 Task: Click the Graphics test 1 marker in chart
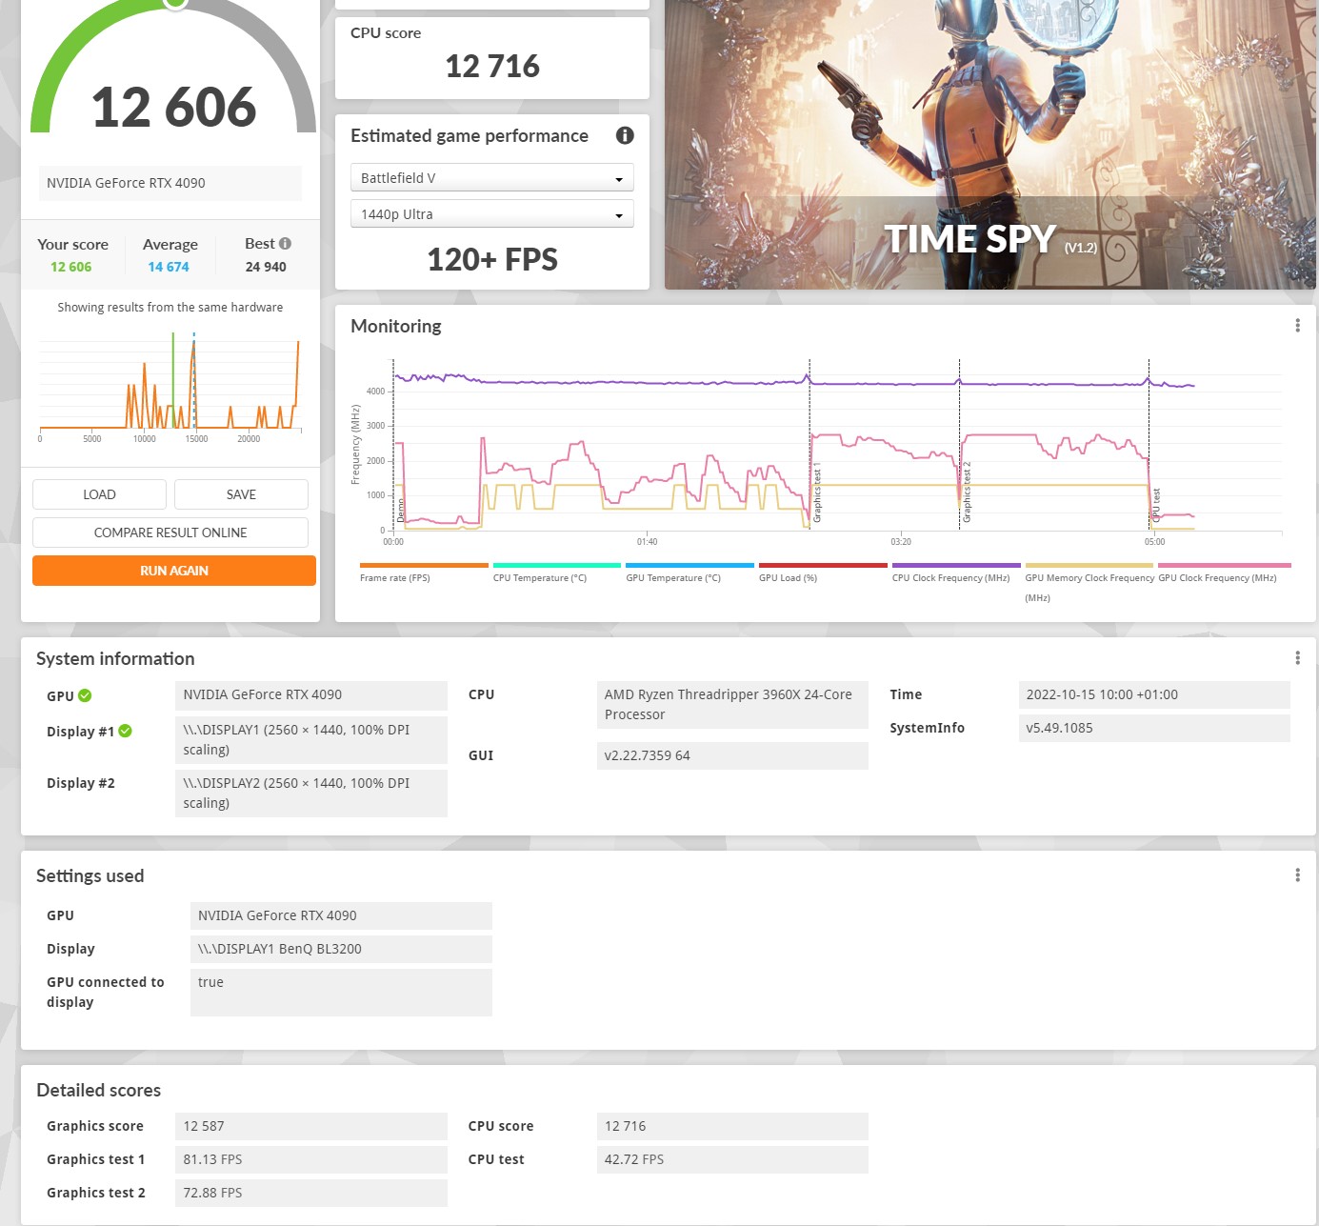tap(816, 493)
